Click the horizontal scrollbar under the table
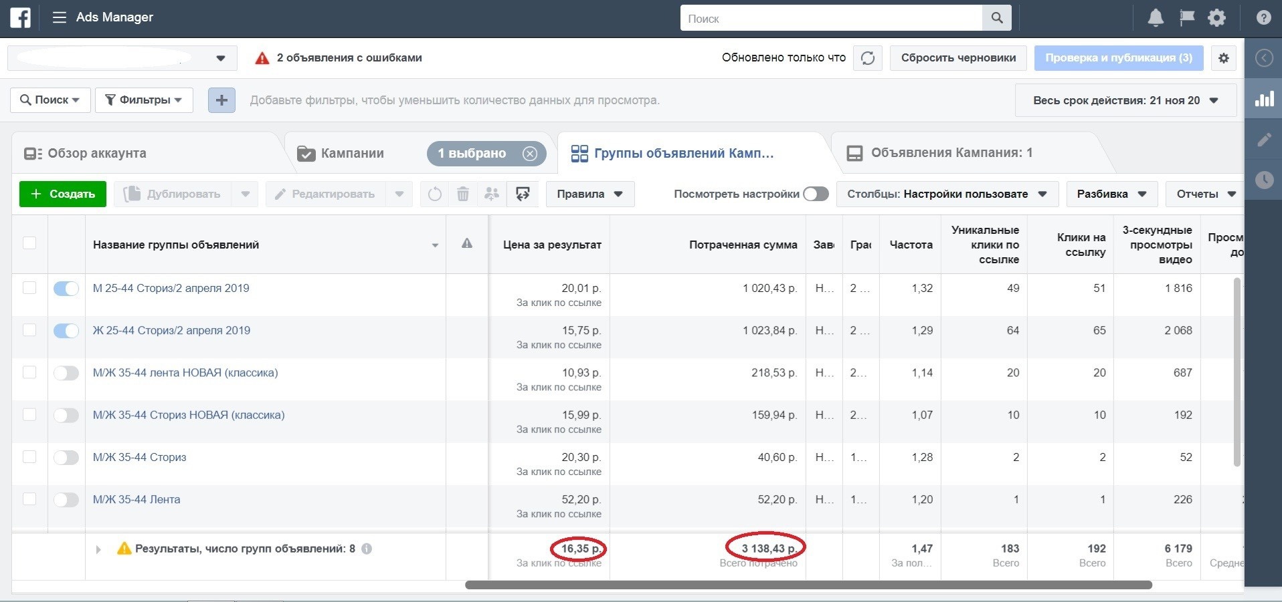1282x602 pixels. (x=808, y=585)
